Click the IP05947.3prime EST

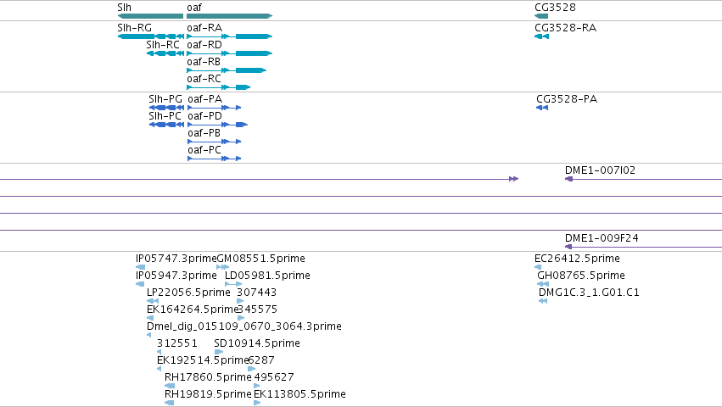click(140, 284)
